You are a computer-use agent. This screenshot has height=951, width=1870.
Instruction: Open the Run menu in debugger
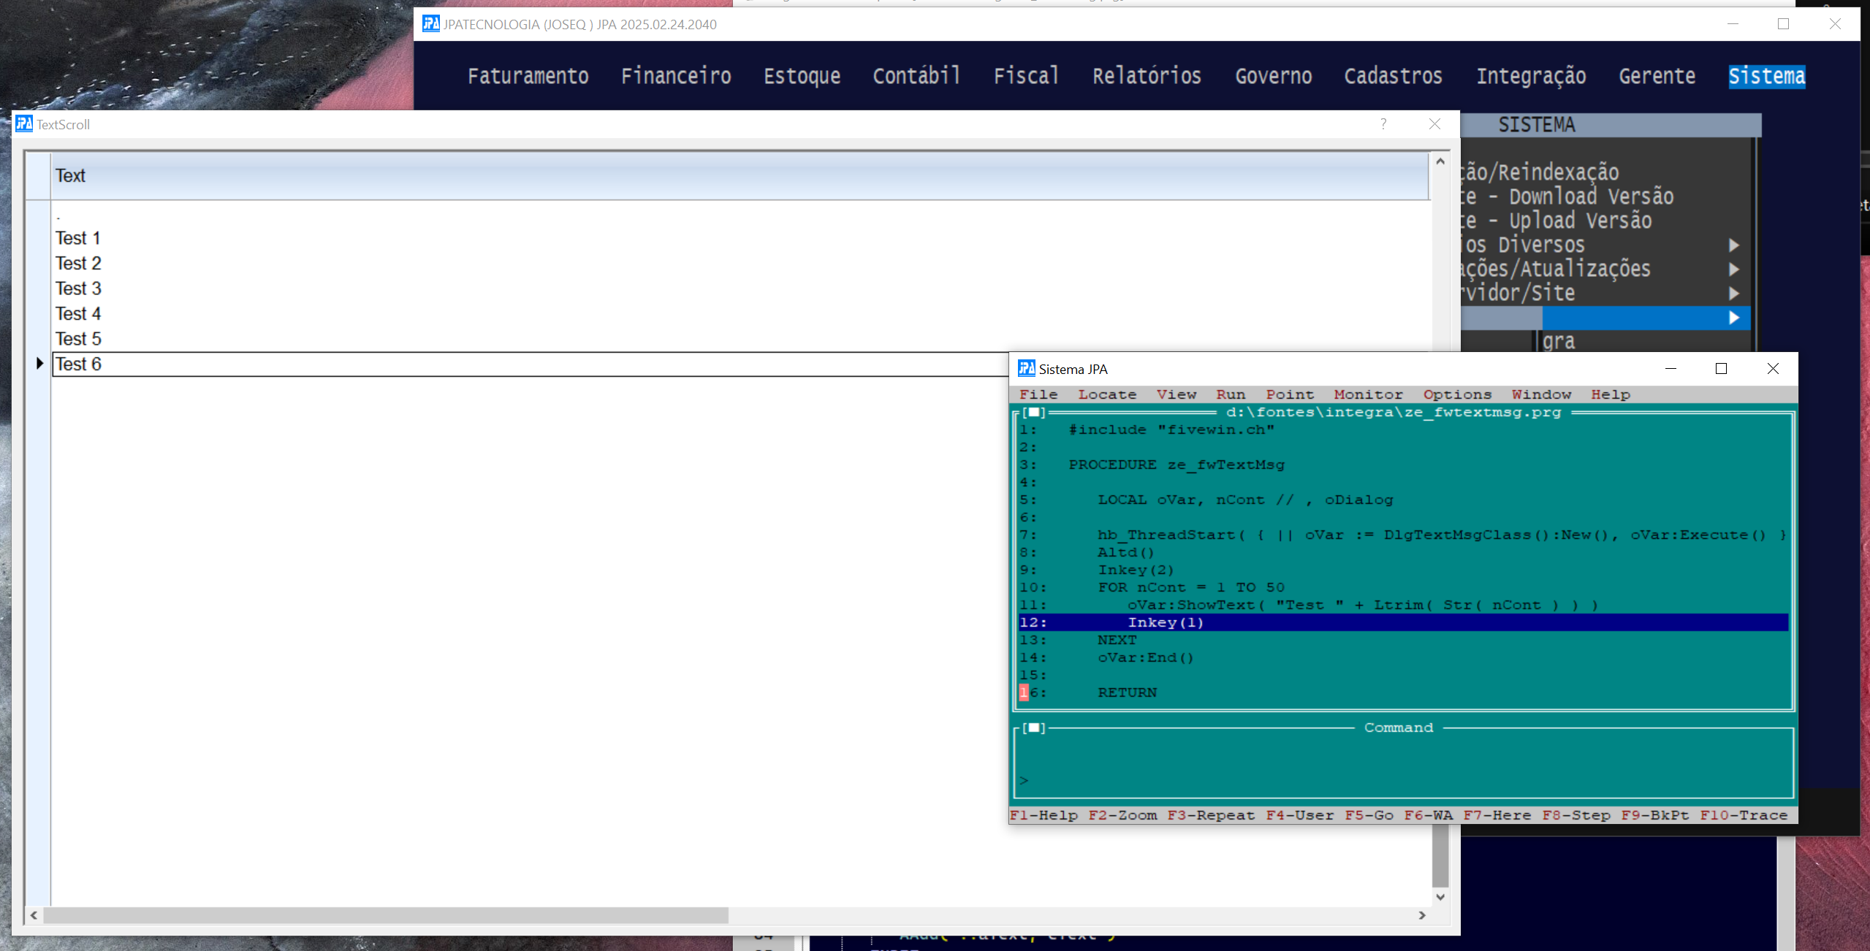(x=1230, y=394)
